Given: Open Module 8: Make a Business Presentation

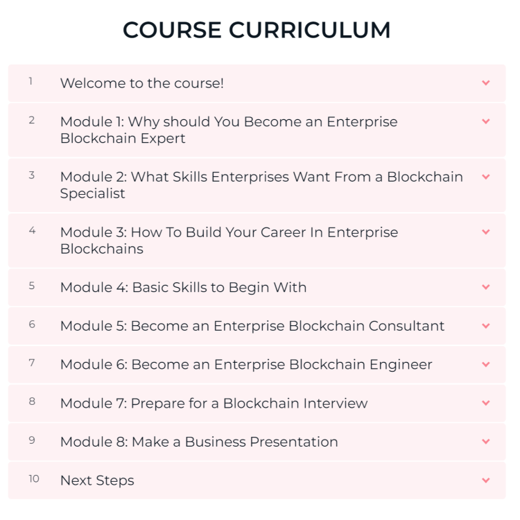Looking at the screenshot, I should 199,442.
